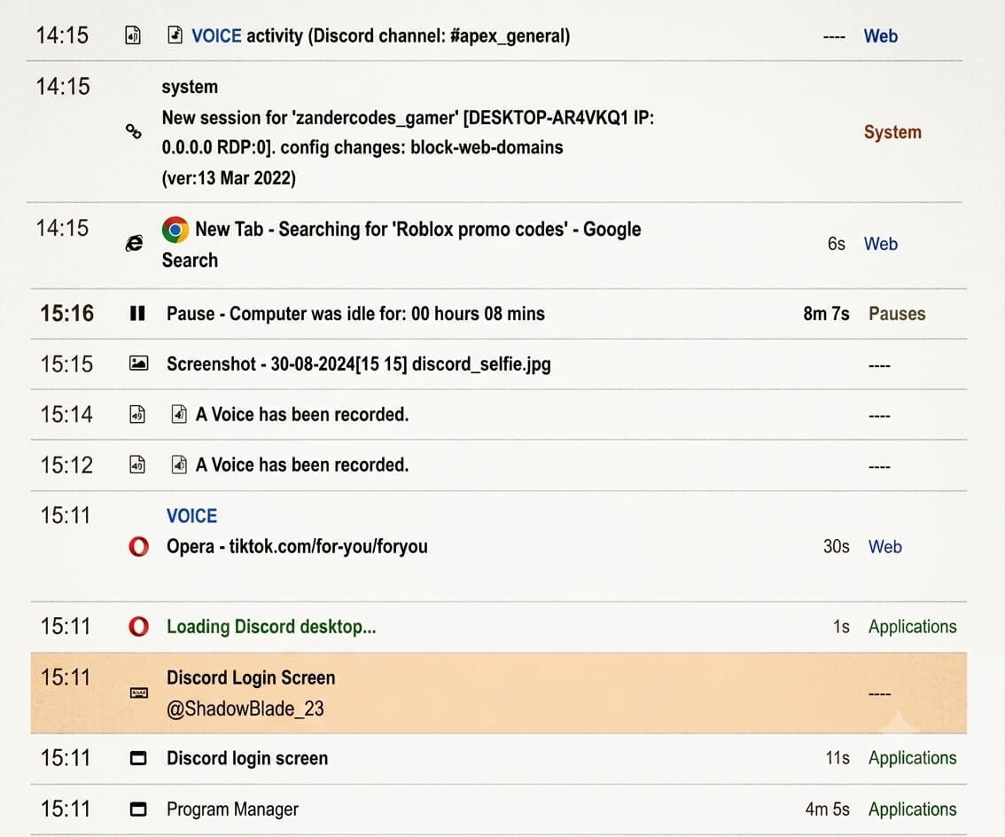Select the Program Manager entry
Screen dimensions: 1005x837
(232, 810)
